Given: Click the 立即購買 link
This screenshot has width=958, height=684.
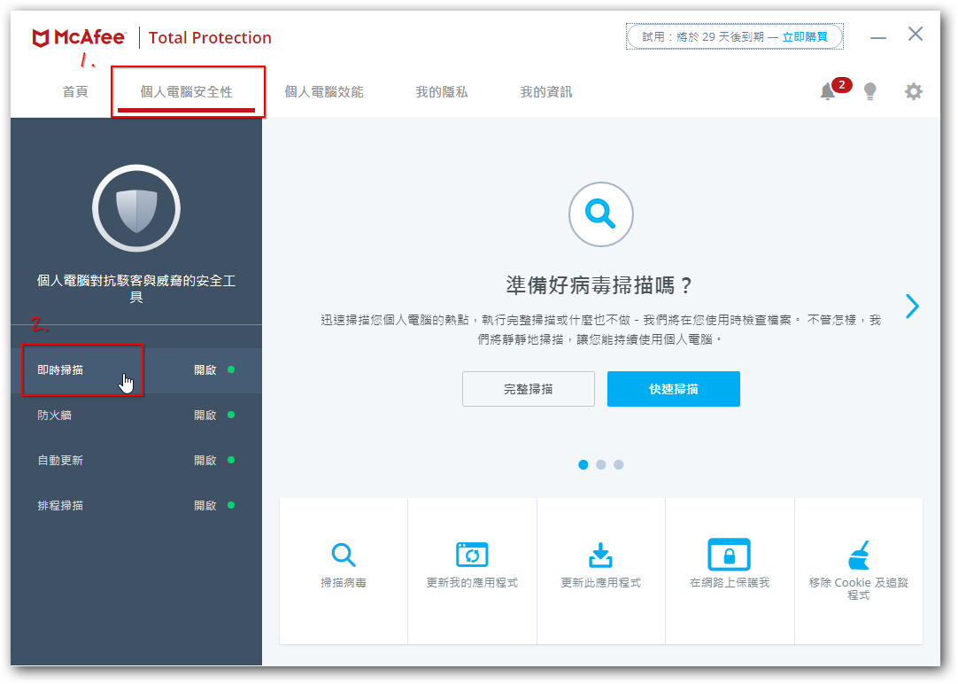Looking at the screenshot, I should point(805,37).
